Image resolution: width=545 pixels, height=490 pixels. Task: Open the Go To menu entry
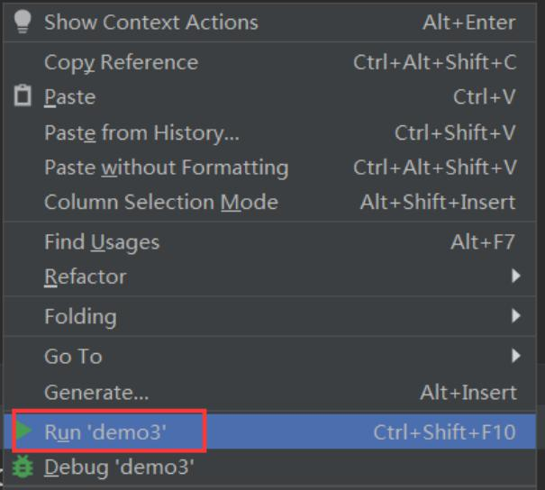point(73,356)
